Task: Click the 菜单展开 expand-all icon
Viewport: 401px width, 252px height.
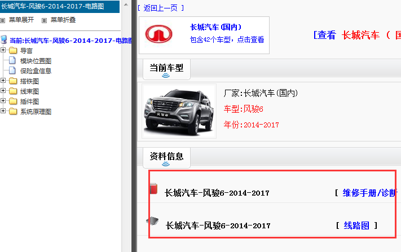Action: pyautogui.click(x=3, y=20)
